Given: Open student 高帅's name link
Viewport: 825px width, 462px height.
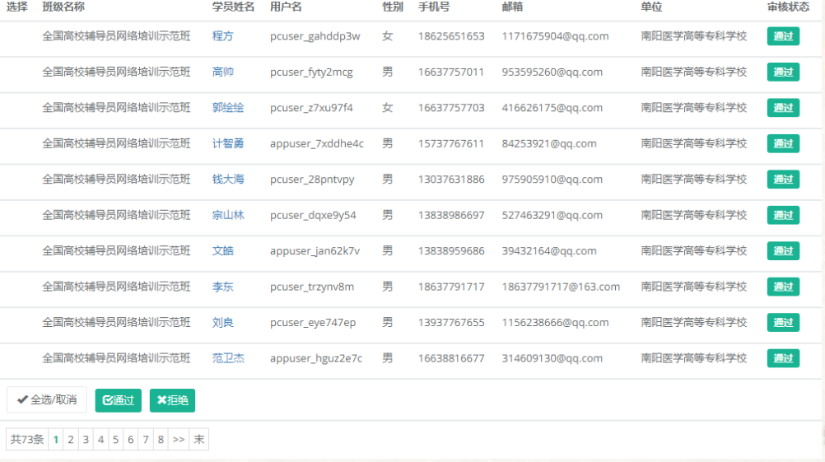Looking at the screenshot, I should (x=222, y=72).
